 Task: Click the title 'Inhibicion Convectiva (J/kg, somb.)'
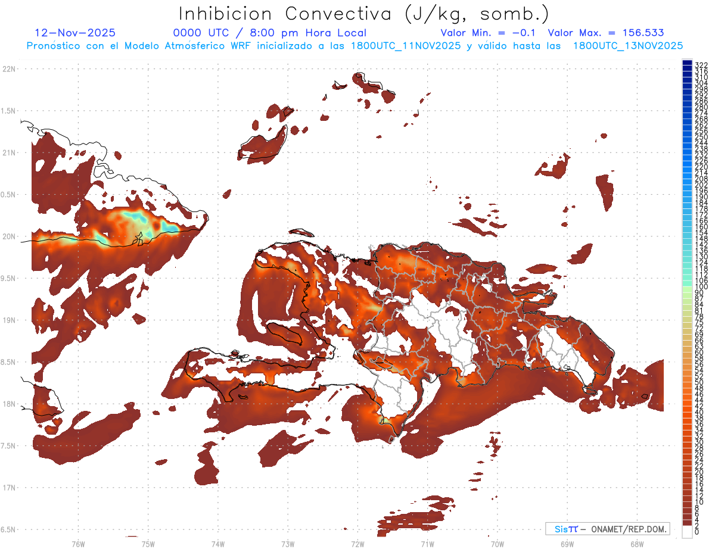364,14
